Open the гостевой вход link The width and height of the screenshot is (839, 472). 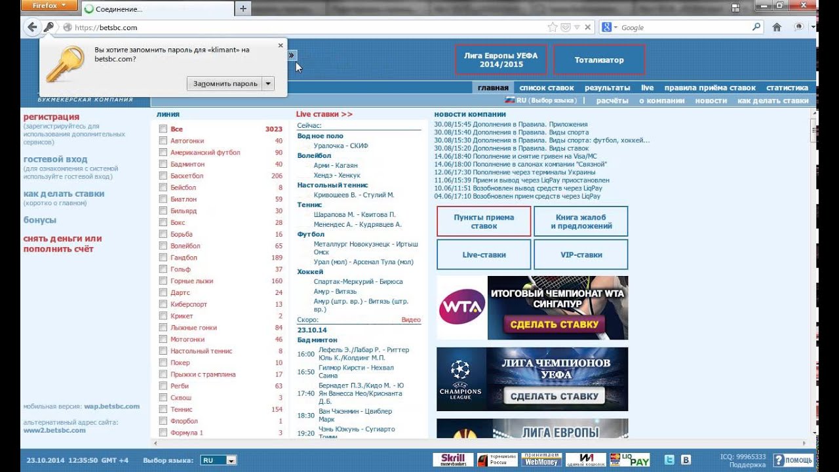click(55, 159)
